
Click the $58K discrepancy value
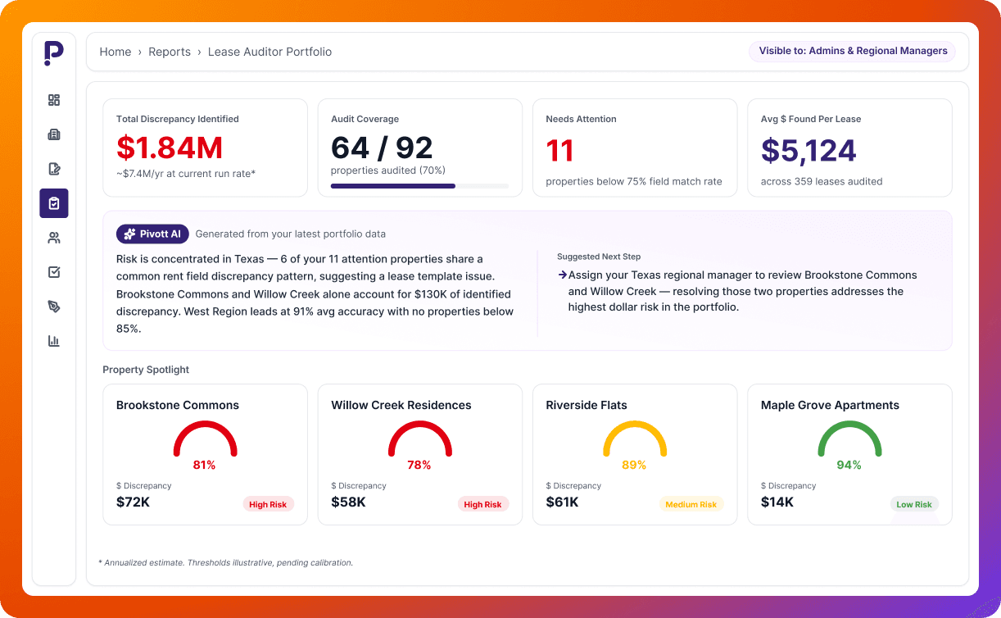tap(348, 502)
